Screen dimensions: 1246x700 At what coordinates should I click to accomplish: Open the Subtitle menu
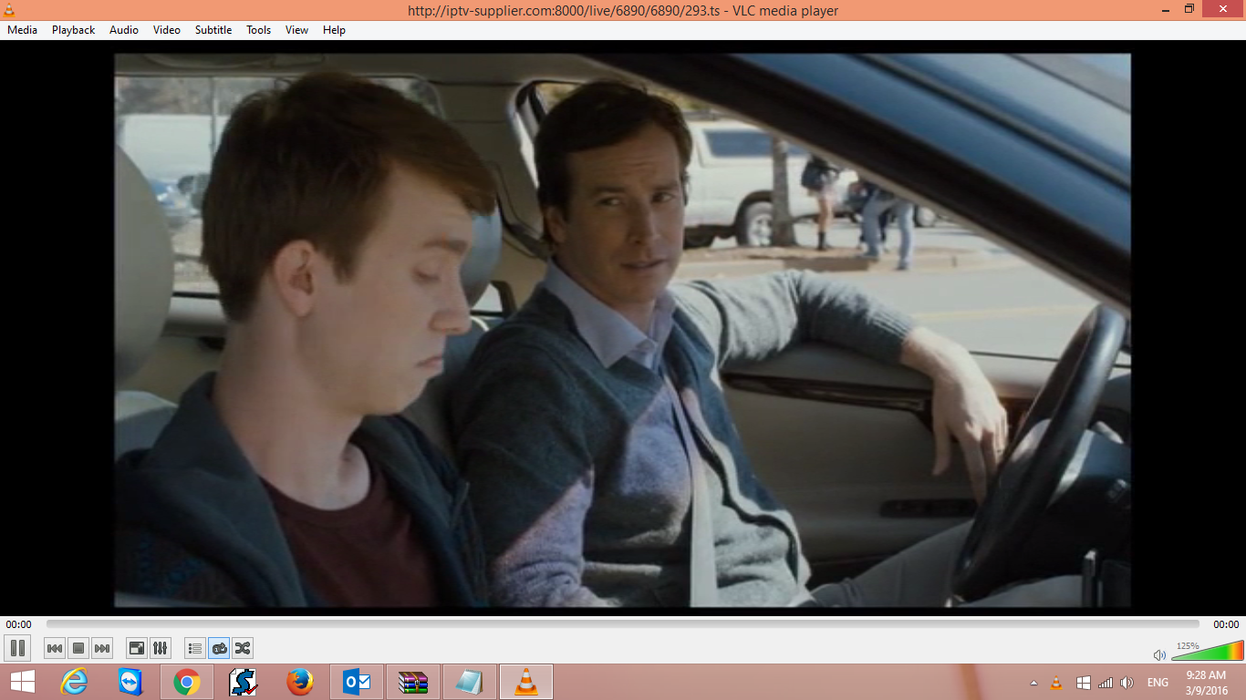point(213,30)
